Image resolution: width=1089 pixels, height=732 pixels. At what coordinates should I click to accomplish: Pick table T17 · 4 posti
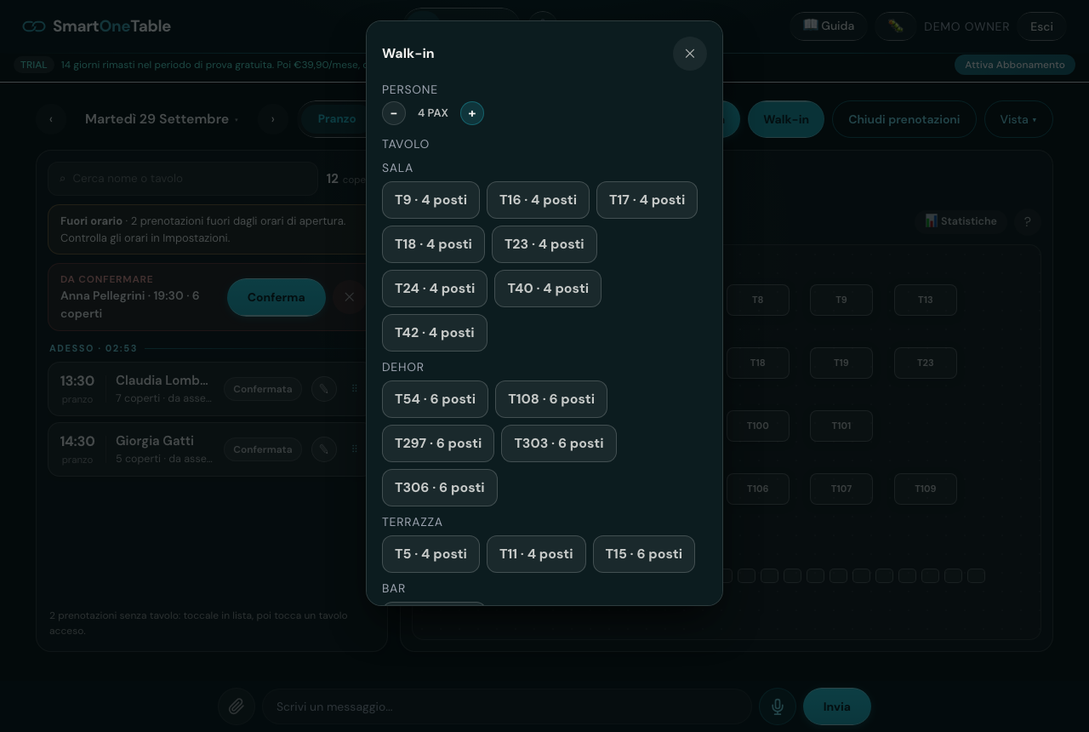(x=647, y=200)
